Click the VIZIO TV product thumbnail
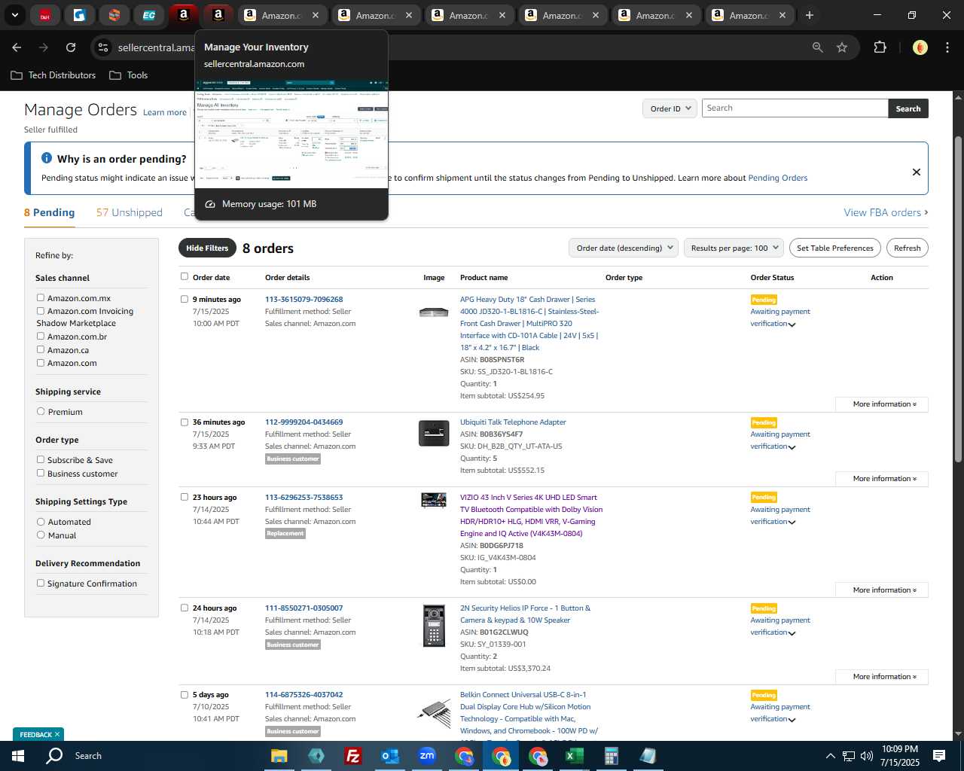Screen dimensions: 964x771 point(434,500)
